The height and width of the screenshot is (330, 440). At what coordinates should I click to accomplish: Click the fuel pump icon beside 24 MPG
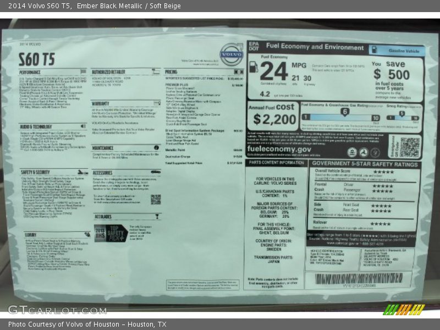(x=253, y=67)
